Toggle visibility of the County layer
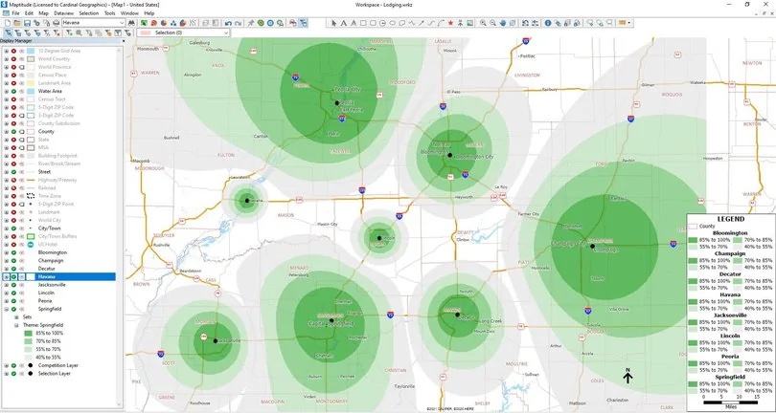 coord(12,131)
